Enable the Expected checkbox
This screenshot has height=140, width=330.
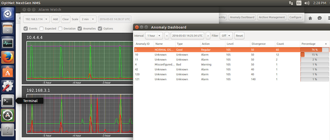(x=42, y=29)
